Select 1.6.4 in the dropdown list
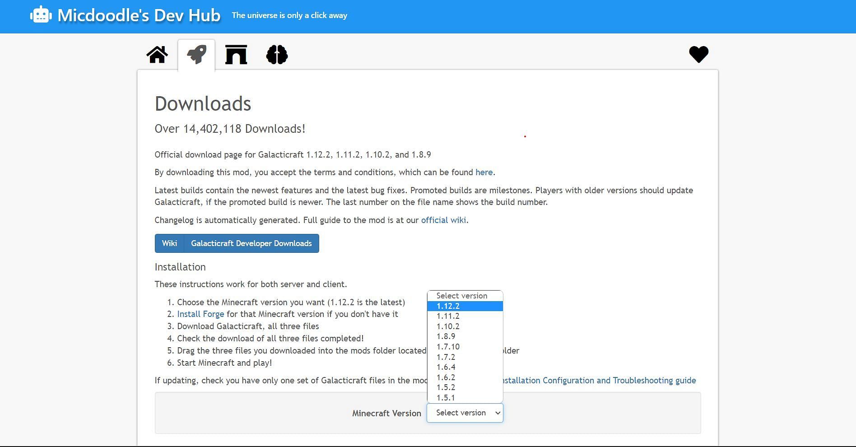 click(x=465, y=367)
